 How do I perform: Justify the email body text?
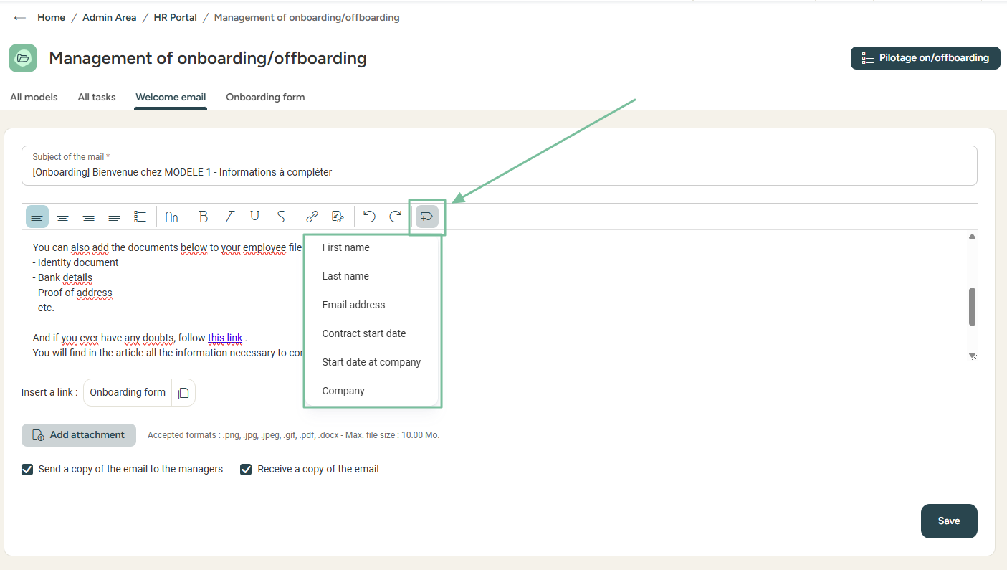pyautogui.click(x=114, y=217)
